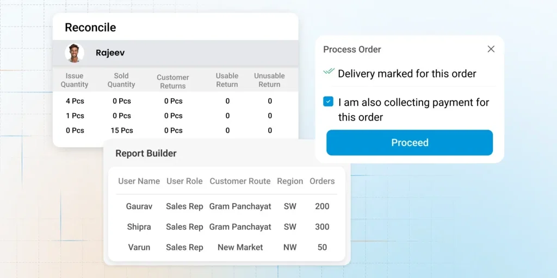The image size is (557, 278).
Task: Select the Customer Route column header
Action: tap(240, 181)
